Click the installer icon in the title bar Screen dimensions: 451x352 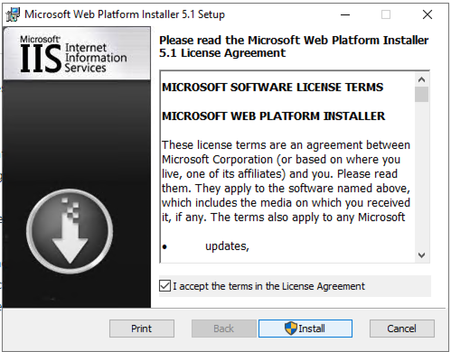point(13,14)
